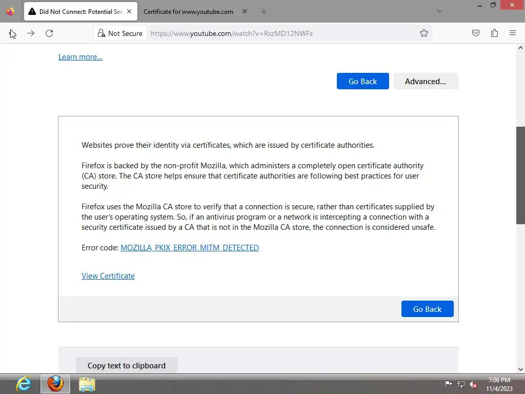This screenshot has height=394, width=525.
Task: Click Copy text to clipboard
Action: [x=127, y=365]
